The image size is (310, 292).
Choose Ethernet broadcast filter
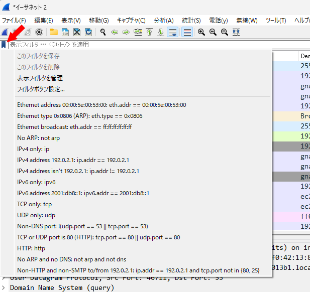tap(143, 127)
